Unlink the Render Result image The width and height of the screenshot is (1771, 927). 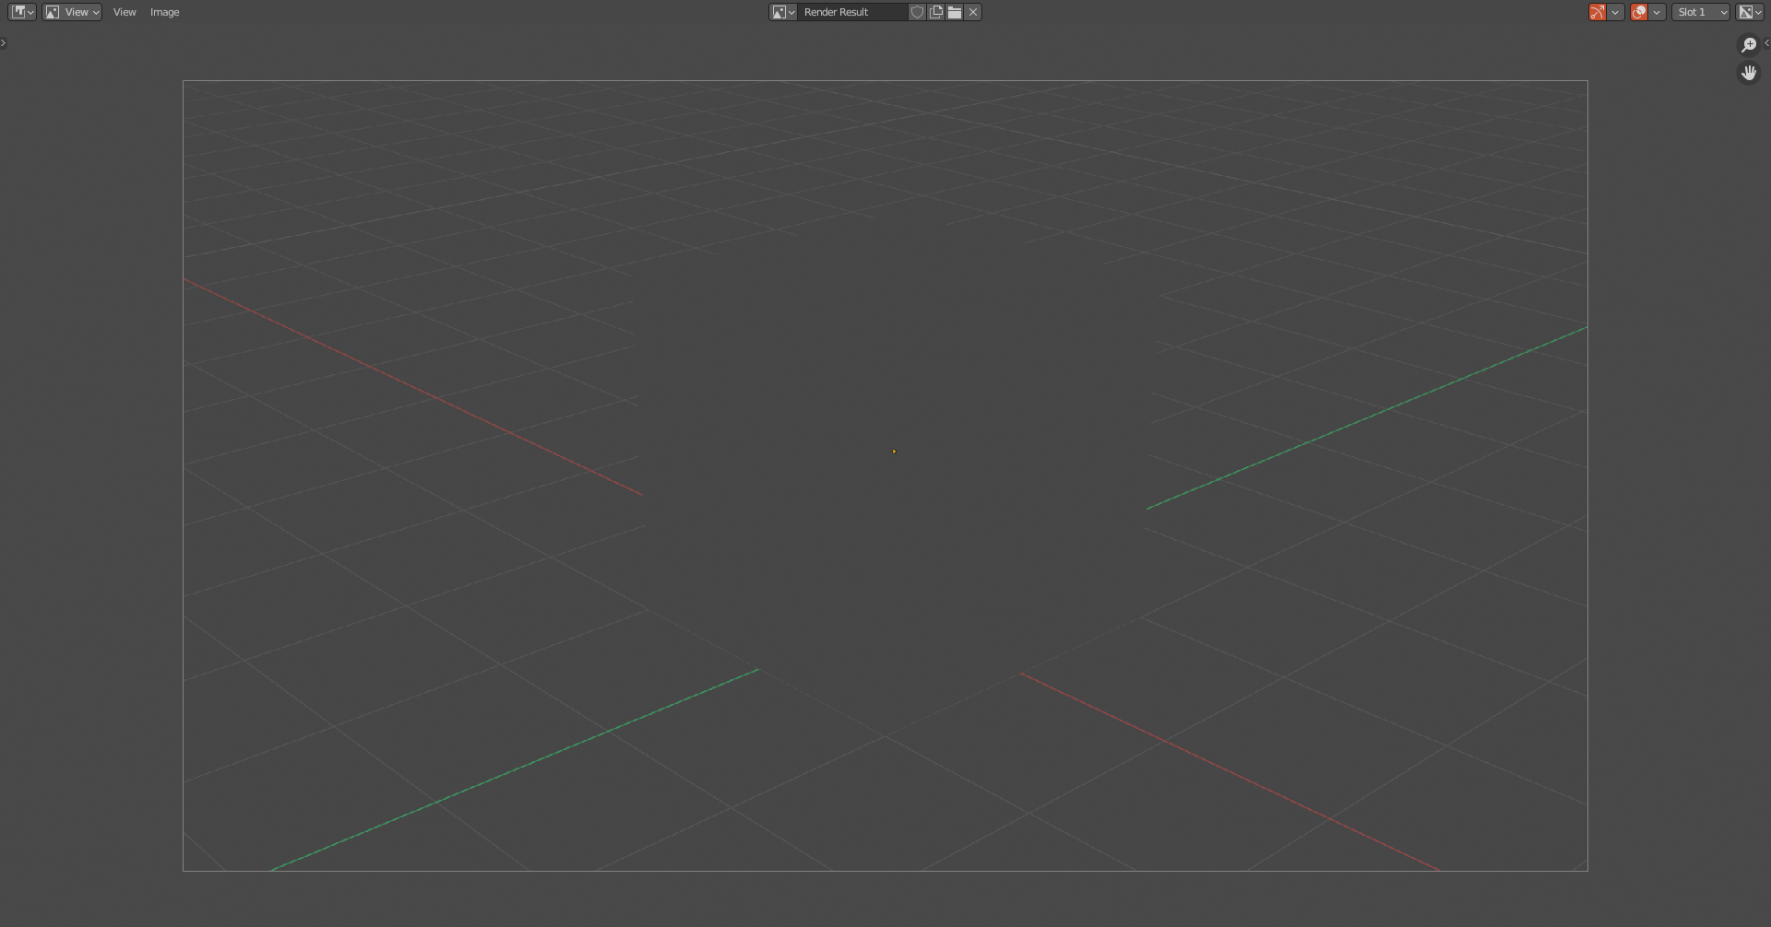pyautogui.click(x=973, y=12)
